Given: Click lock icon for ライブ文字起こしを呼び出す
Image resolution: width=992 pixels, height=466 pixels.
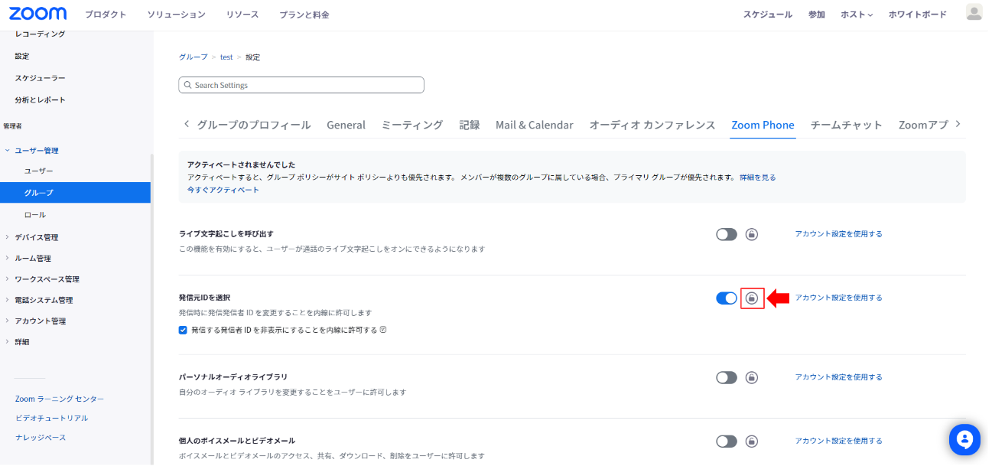Looking at the screenshot, I should click(752, 234).
